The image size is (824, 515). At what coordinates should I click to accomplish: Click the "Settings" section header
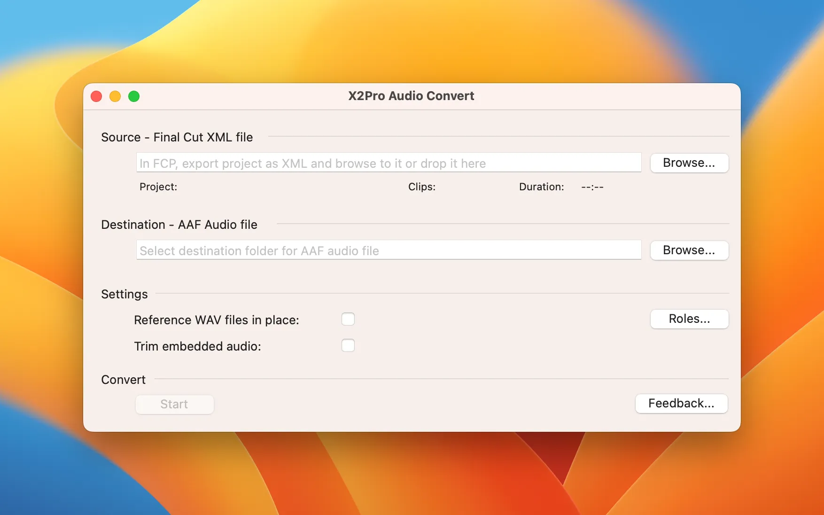click(x=124, y=294)
